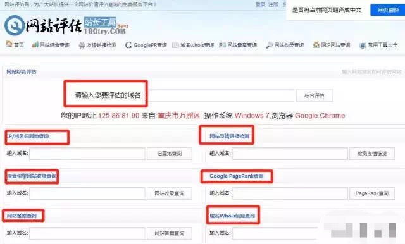Focus the domain input beside PageRank查询 button
405x244 pixels.
tap(290, 193)
